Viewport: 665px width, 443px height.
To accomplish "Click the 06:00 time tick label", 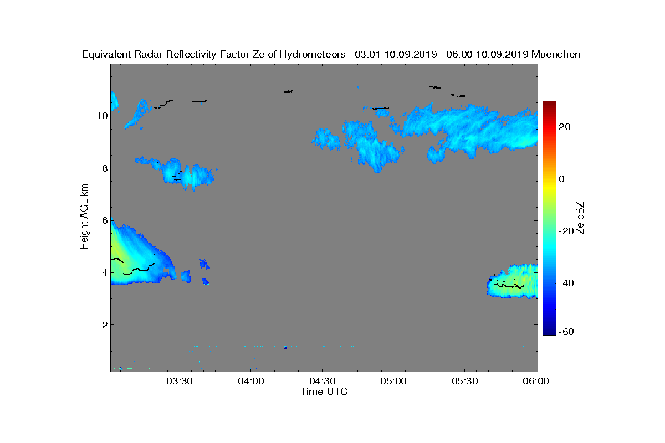I will pyautogui.click(x=536, y=381).
